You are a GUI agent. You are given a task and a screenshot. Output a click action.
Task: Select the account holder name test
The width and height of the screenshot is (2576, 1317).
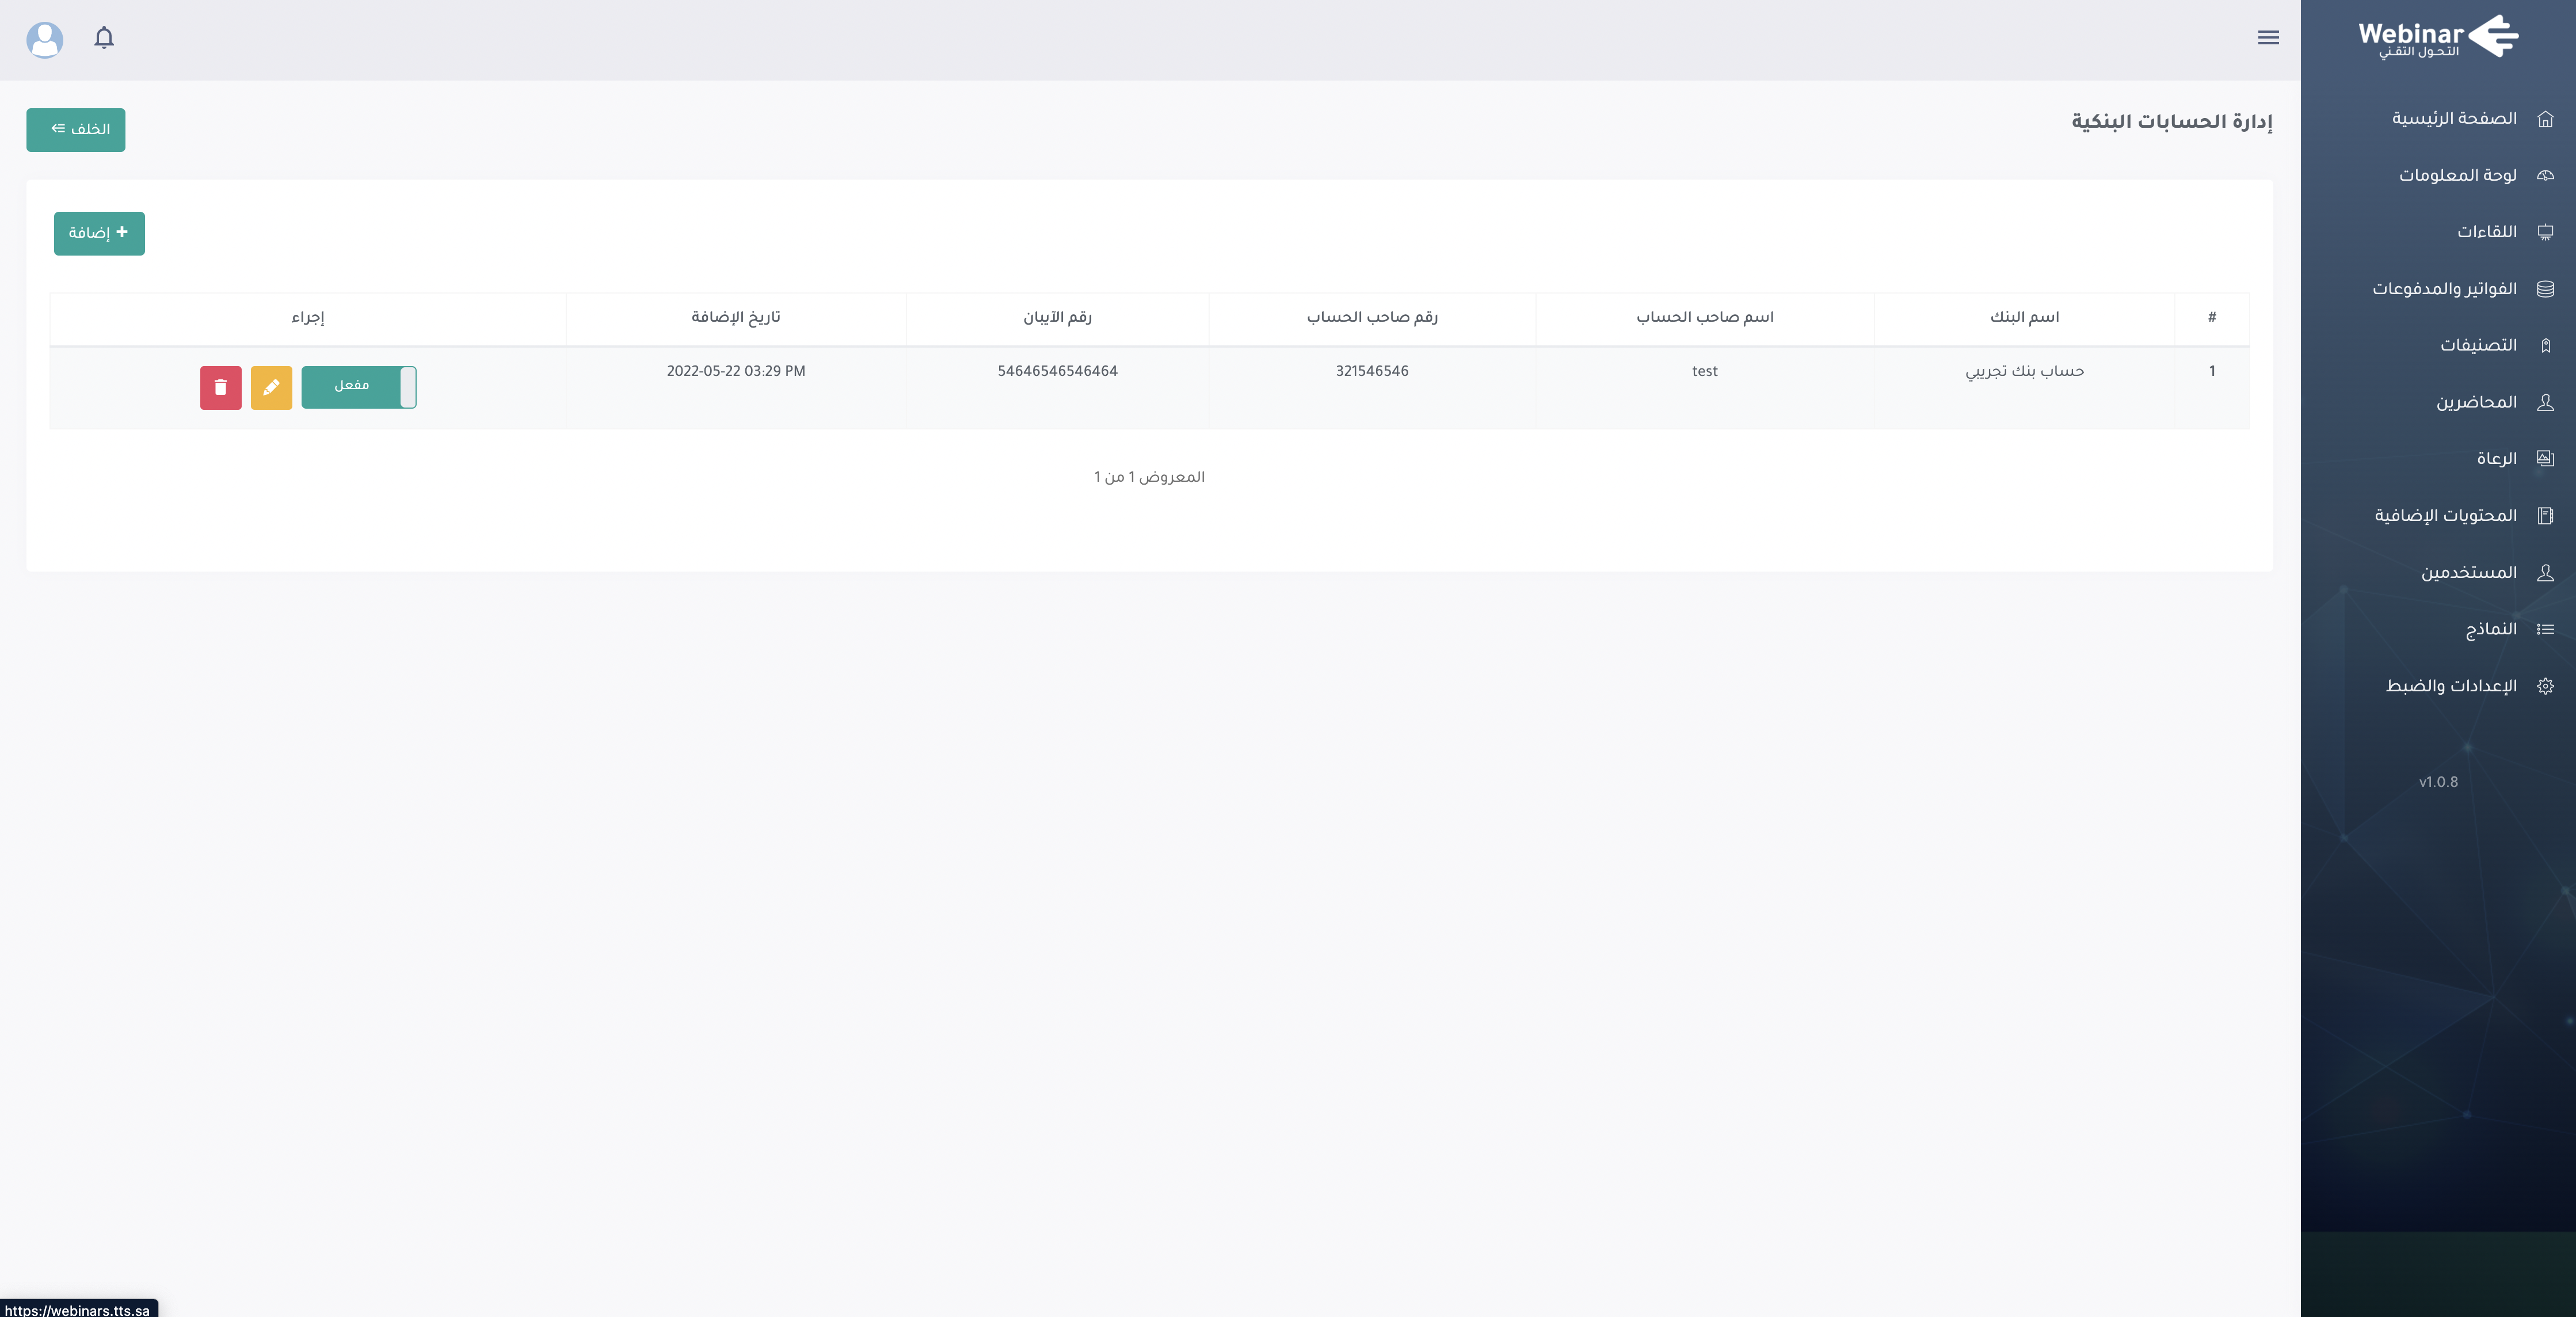point(1705,372)
